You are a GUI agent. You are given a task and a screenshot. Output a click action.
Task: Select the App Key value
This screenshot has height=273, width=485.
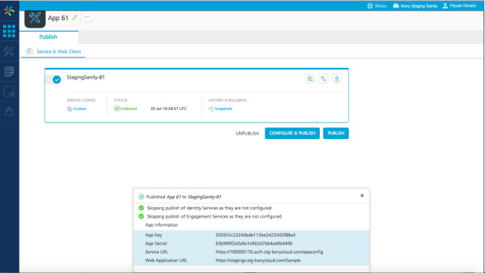[x=256, y=235]
